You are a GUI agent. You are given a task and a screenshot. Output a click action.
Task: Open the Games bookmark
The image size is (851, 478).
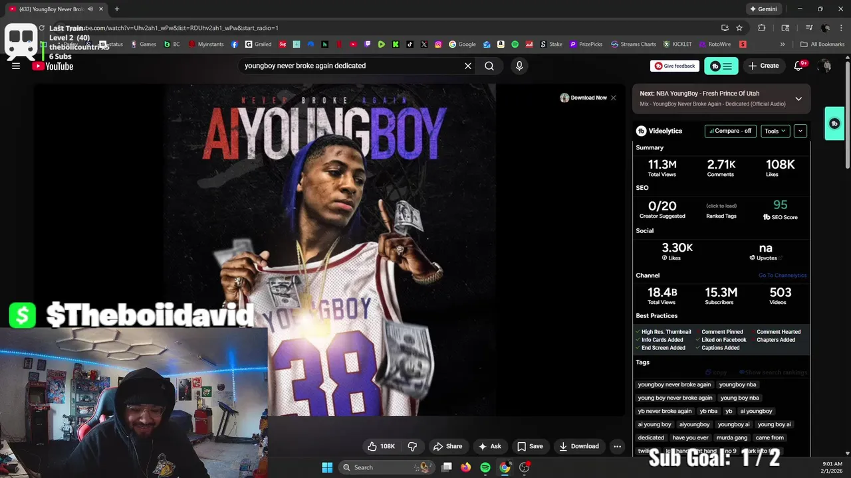tap(144, 44)
